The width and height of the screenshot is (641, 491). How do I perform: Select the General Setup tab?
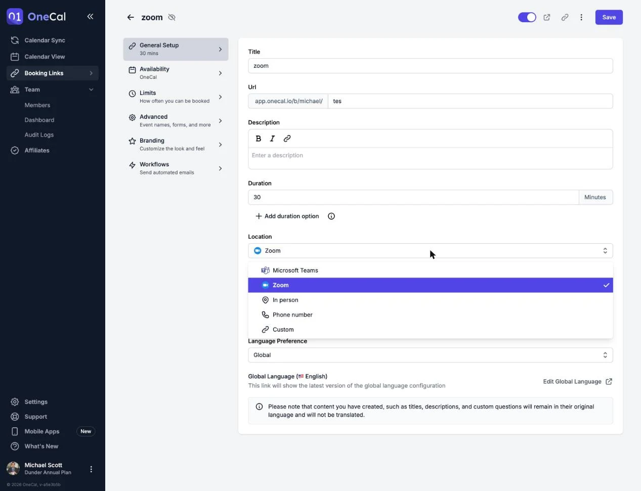pyautogui.click(x=176, y=49)
